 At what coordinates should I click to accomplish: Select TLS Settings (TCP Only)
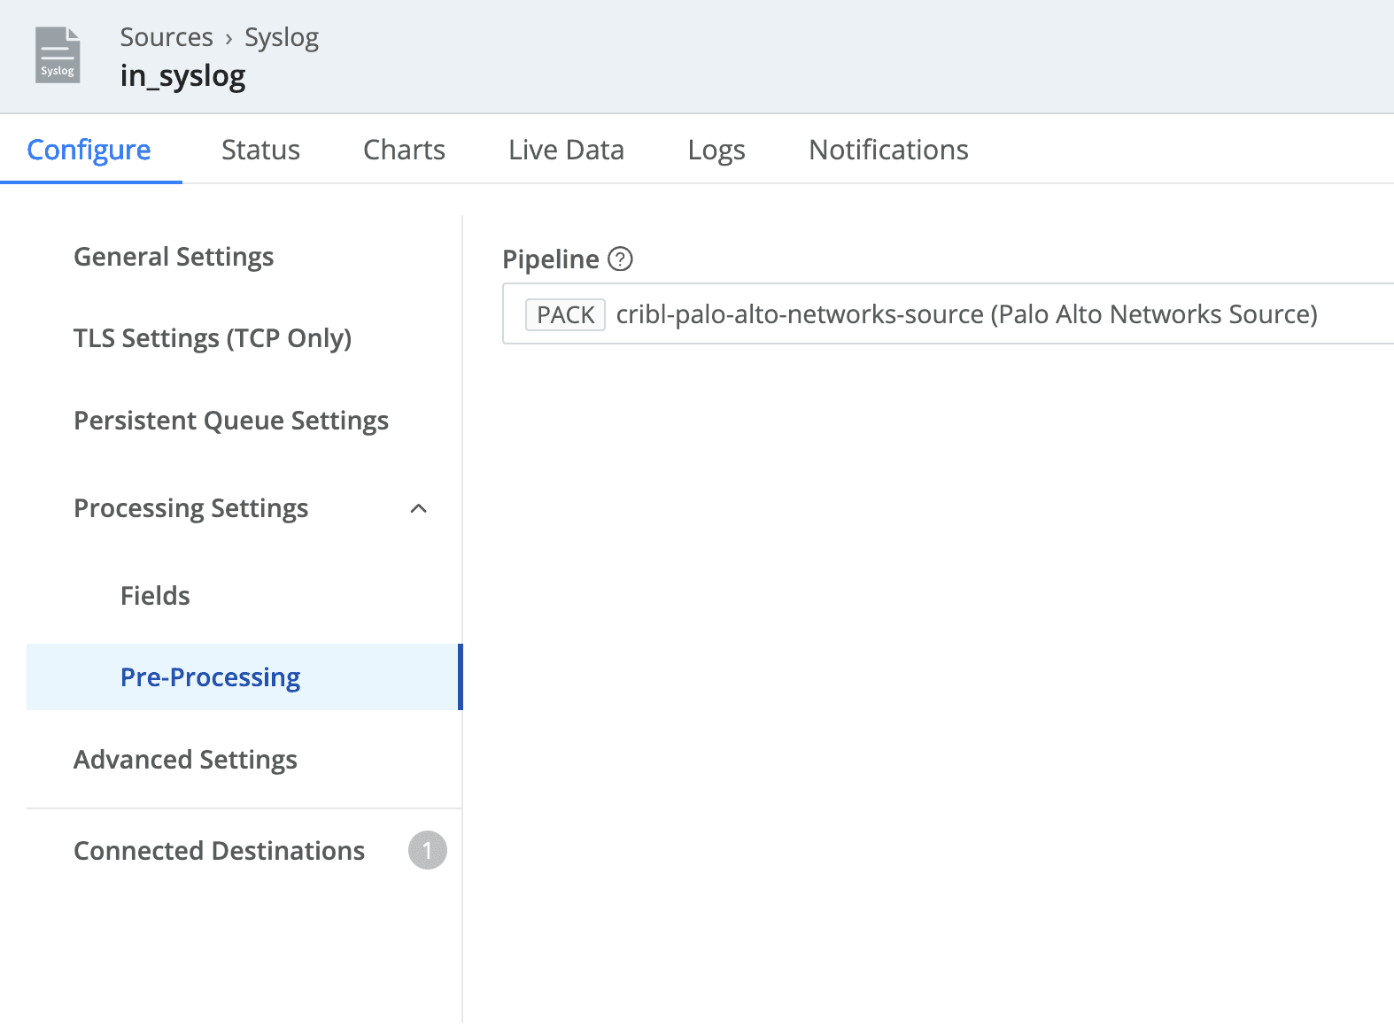click(x=213, y=338)
